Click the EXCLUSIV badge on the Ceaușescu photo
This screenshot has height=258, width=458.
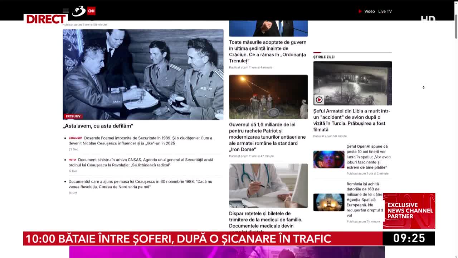click(73, 116)
